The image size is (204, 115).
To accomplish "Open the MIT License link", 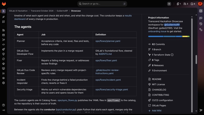I will click(156, 85).
